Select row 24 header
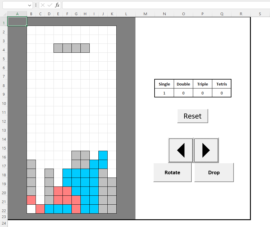The image size is (270, 227). (x=4, y=223)
